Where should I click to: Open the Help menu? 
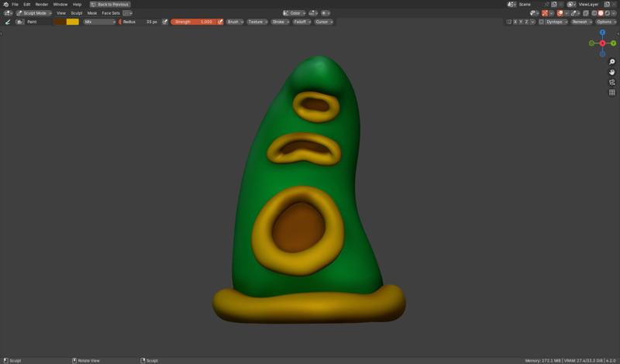click(x=77, y=5)
